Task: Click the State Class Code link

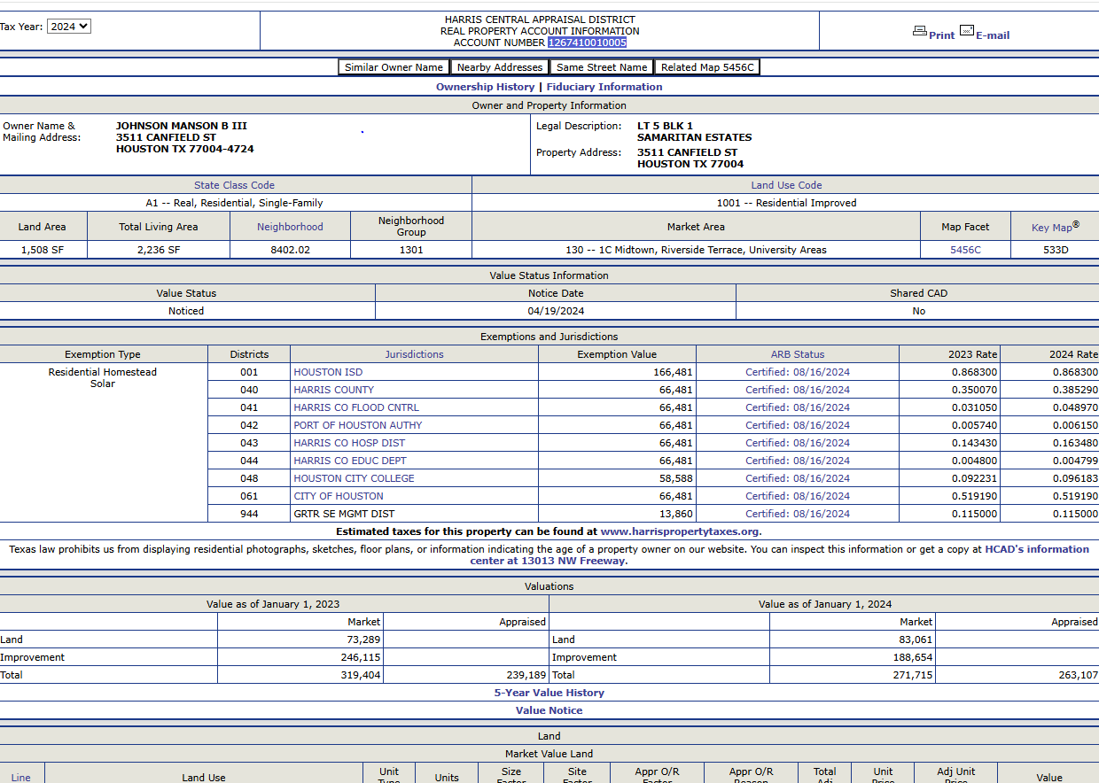Action: coord(234,185)
